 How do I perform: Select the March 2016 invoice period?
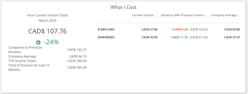point(47,21)
